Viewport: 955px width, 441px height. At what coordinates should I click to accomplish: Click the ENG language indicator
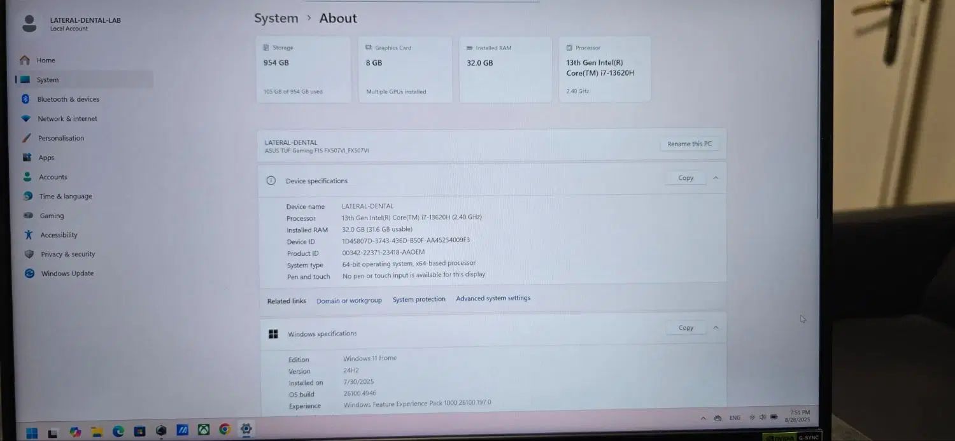point(735,418)
